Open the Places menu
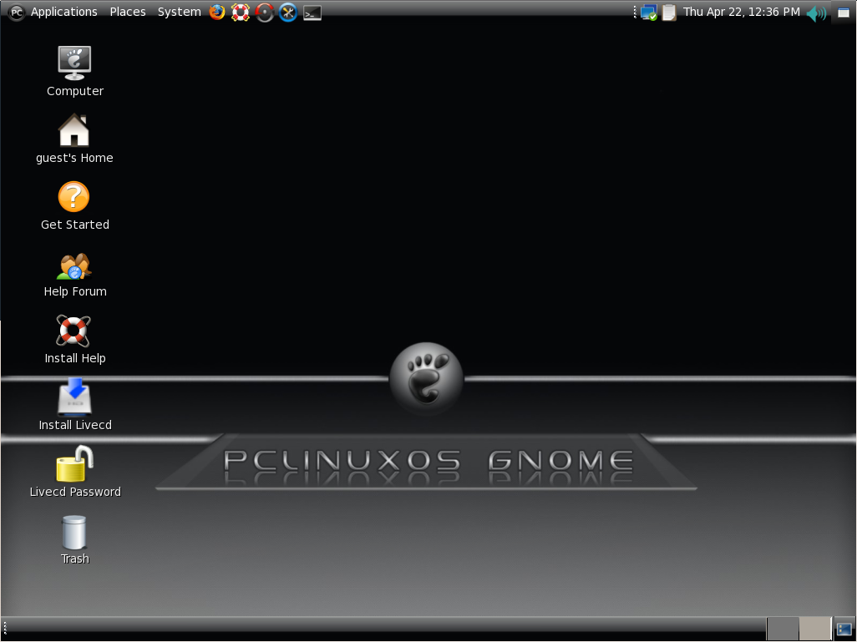Screen dimensions: 857x642 coord(128,12)
